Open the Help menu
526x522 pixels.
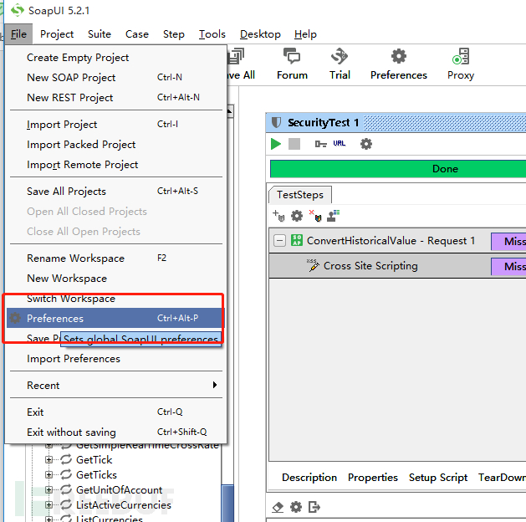point(305,34)
